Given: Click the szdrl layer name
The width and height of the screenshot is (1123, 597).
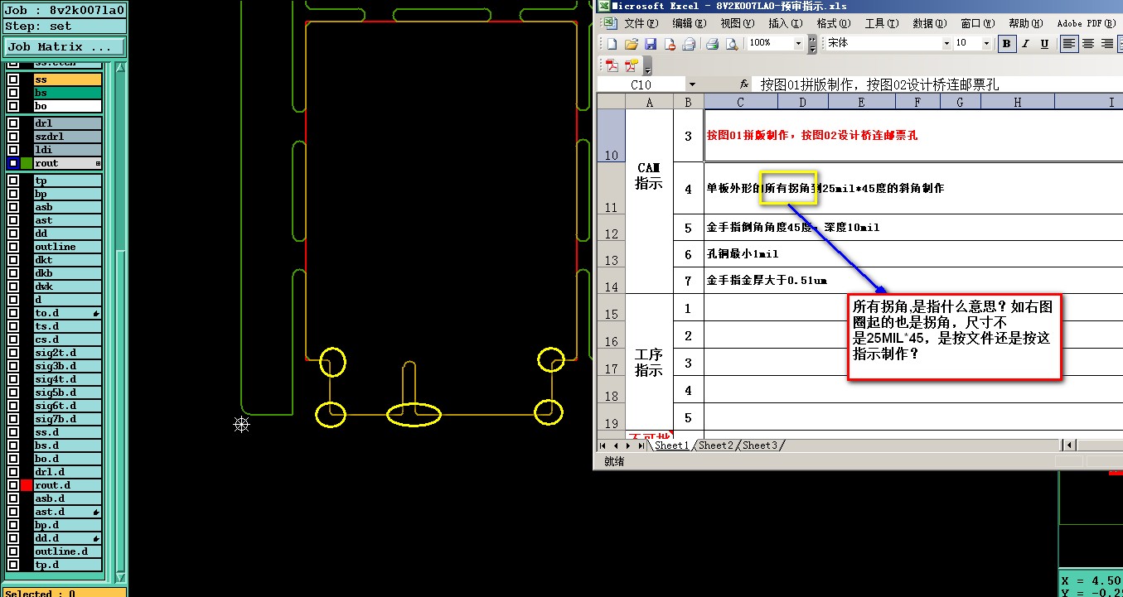Looking at the screenshot, I should pyautogui.click(x=67, y=137).
